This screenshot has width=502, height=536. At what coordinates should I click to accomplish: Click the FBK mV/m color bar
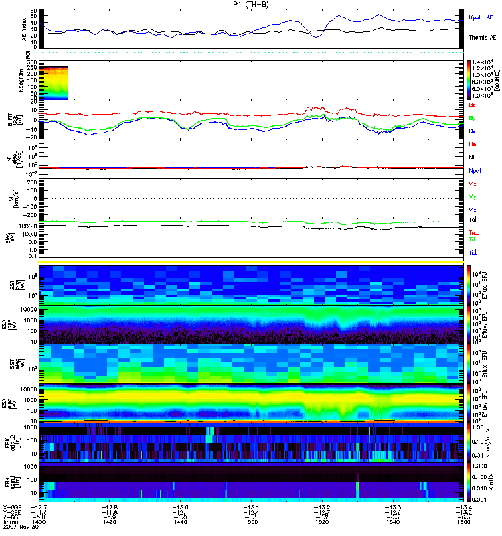point(469,444)
